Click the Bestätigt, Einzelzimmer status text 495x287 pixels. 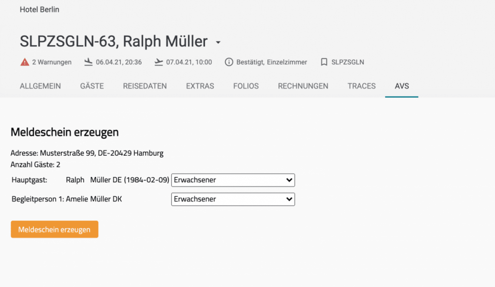pyautogui.click(x=272, y=62)
